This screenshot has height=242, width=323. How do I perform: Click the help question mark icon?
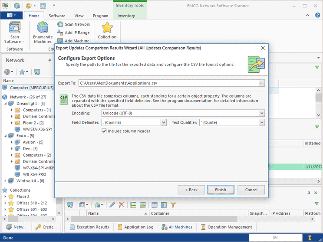(x=317, y=15)
